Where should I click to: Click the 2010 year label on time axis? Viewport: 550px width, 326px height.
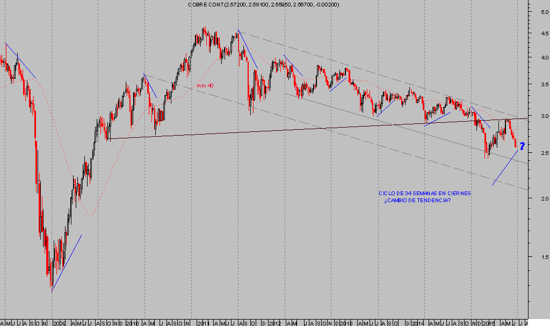[132, 323]
